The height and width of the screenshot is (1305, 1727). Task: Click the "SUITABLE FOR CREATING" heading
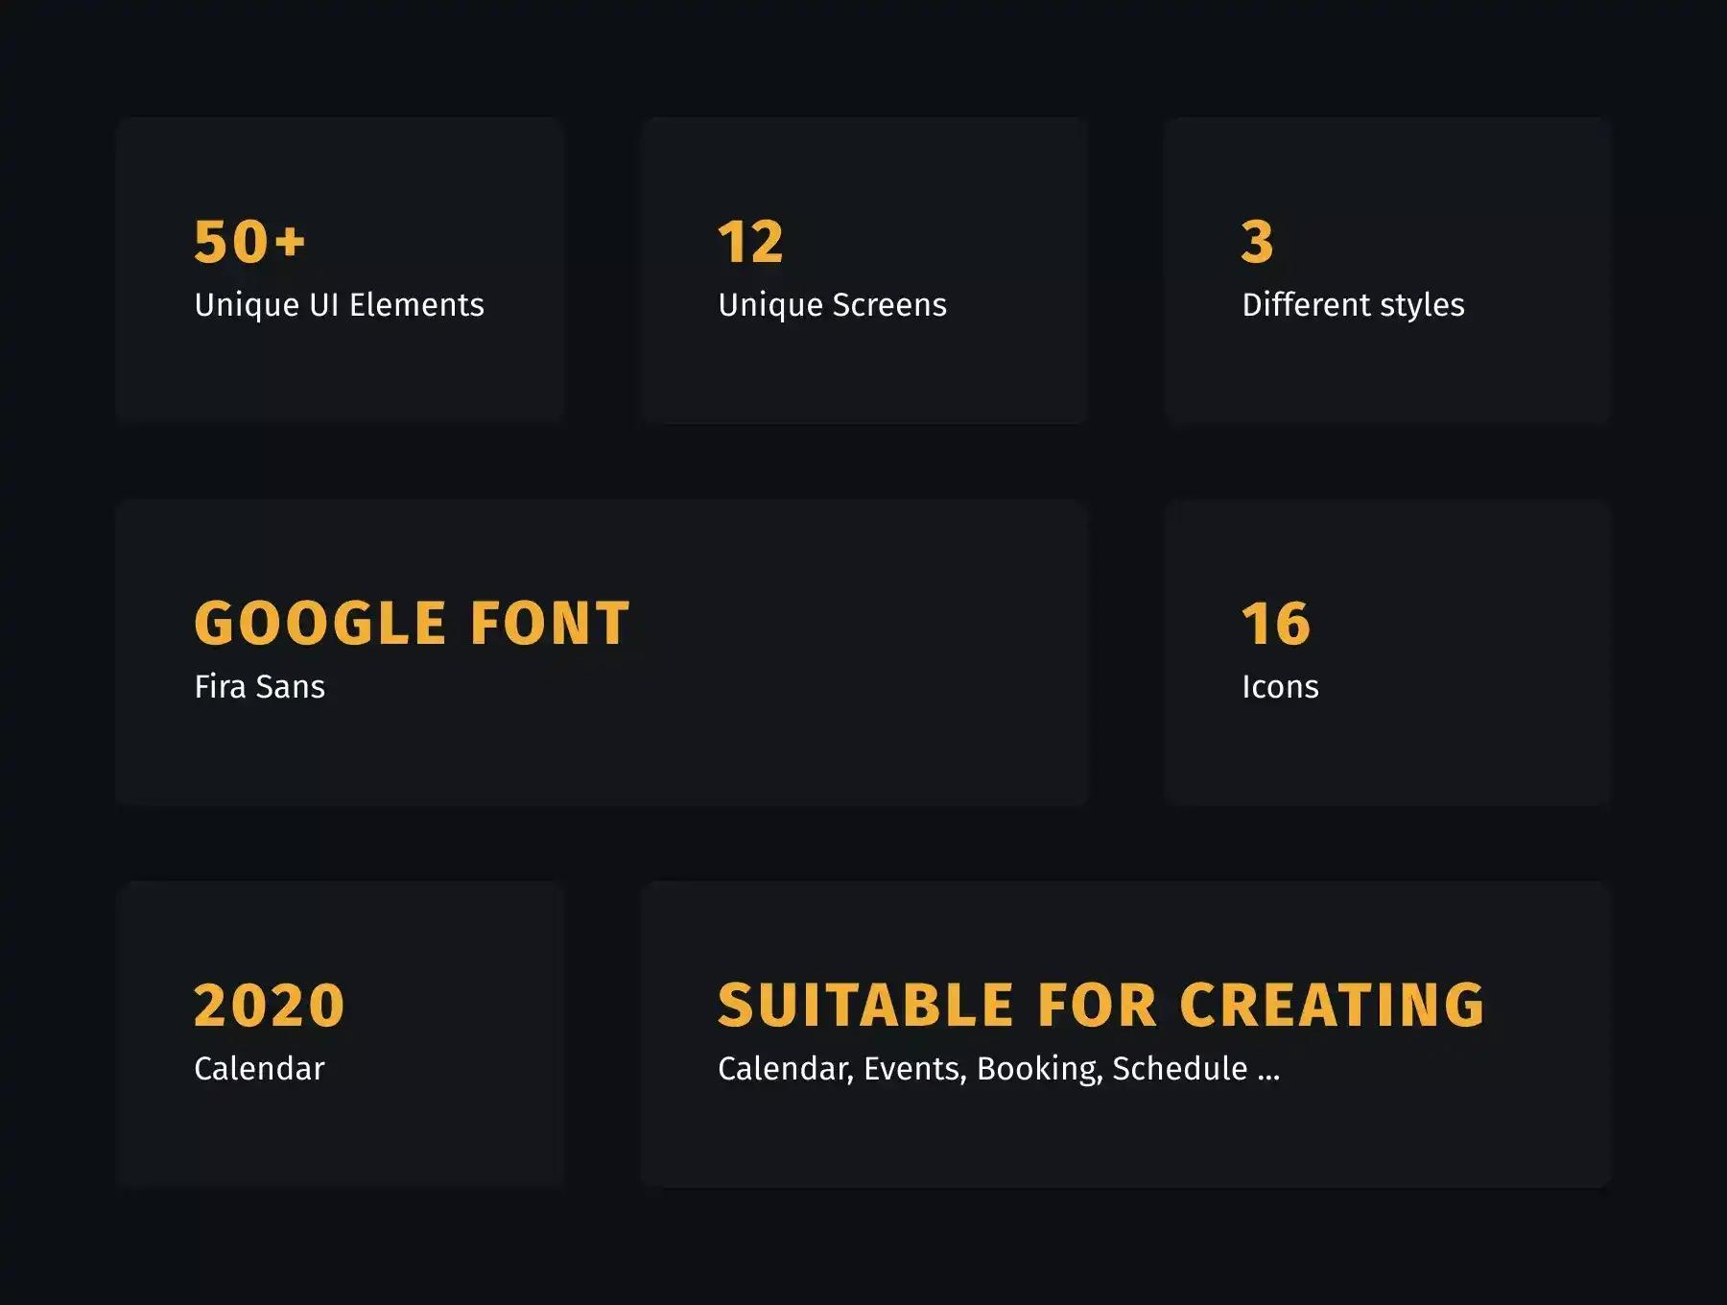(1101, 1005)
